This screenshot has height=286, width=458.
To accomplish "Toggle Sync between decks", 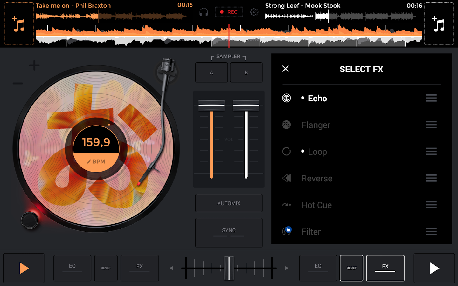I will [x=229, y=232].
